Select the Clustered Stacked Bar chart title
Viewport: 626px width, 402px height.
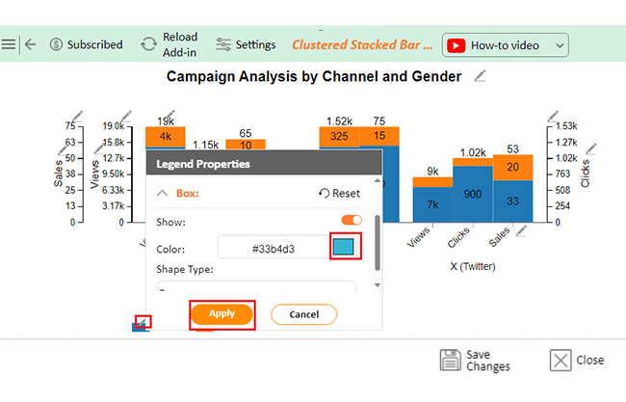[362, 44]
